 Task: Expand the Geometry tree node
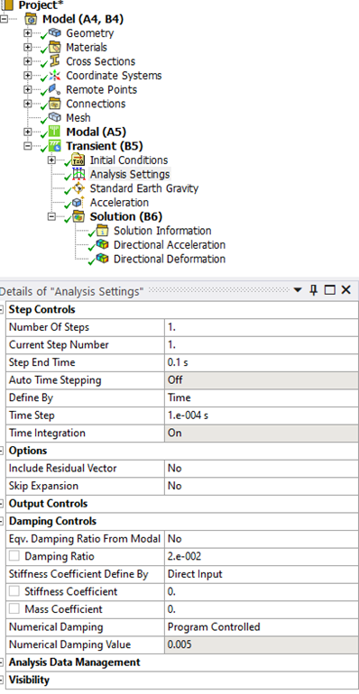[x=27, y=33]
